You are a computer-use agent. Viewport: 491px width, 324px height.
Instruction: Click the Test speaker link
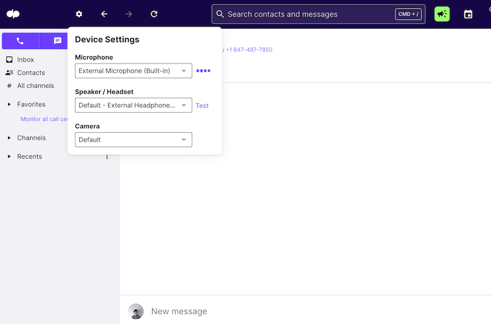point(202,106)
